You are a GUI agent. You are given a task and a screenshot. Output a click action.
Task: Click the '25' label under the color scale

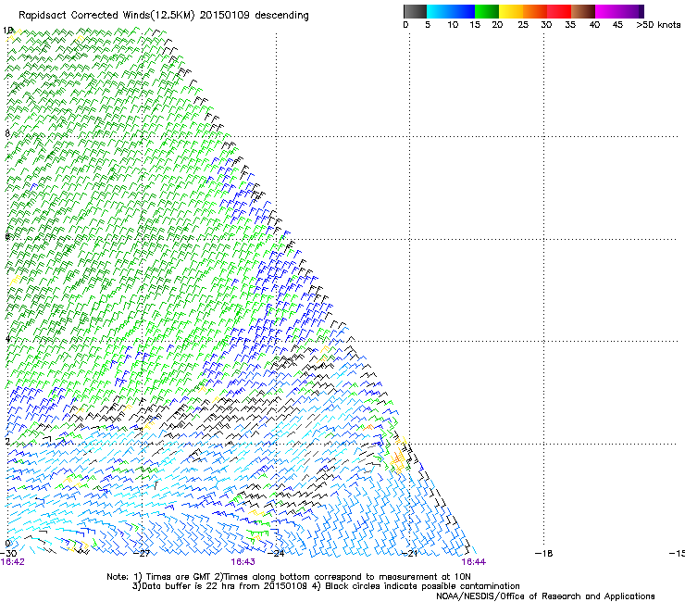pos(523,24)
